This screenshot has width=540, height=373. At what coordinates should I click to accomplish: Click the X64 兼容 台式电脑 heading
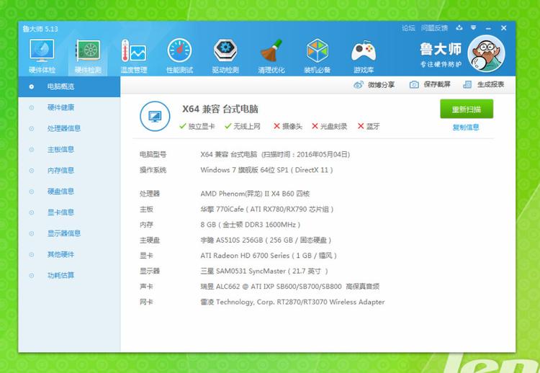(x=220, y=109)
